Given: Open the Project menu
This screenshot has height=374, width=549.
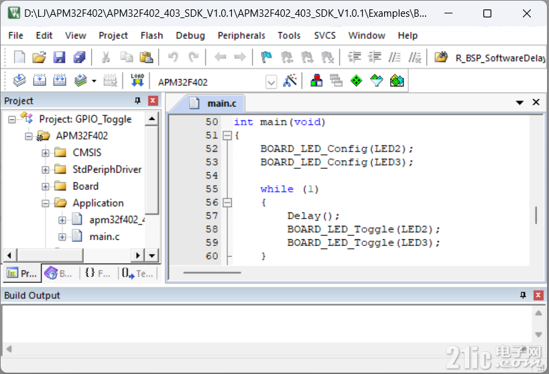Looking at the screenshot, I should 113,36.
